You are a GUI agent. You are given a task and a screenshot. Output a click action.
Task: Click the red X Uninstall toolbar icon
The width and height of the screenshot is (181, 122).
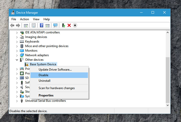click(69, 25)
